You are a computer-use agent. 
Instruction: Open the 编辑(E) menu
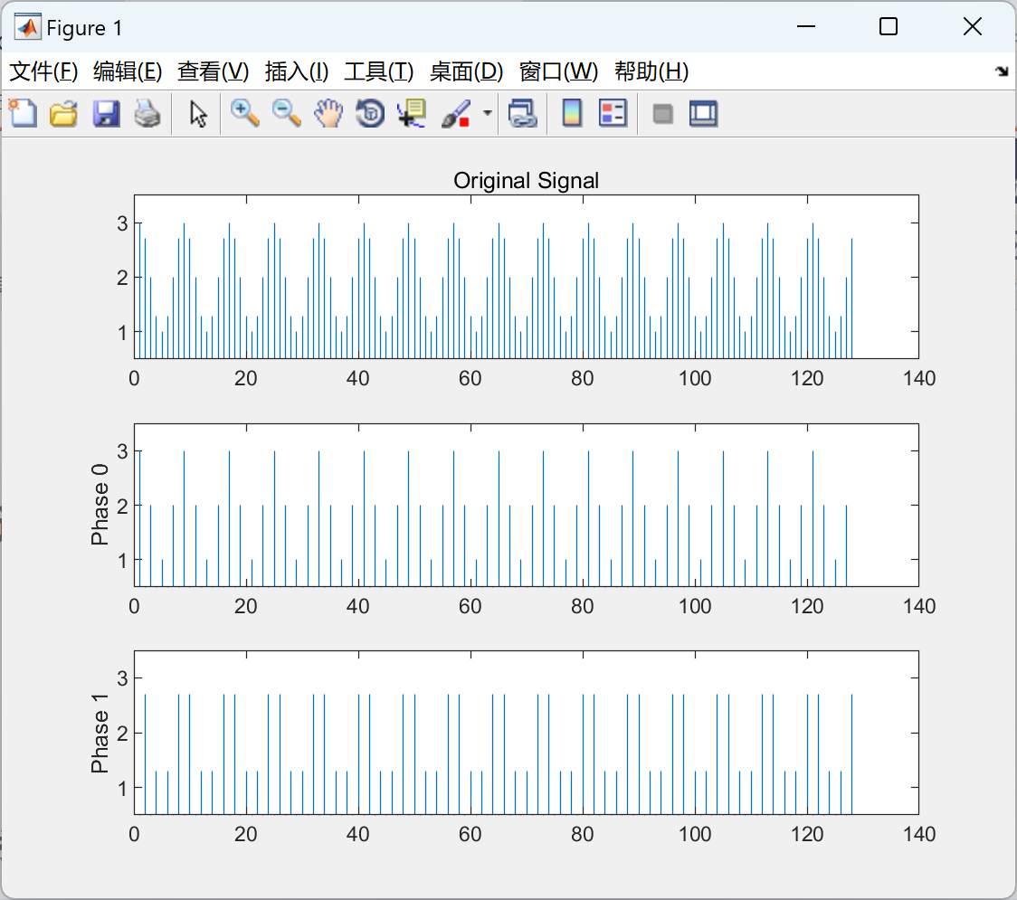point(127,71)
